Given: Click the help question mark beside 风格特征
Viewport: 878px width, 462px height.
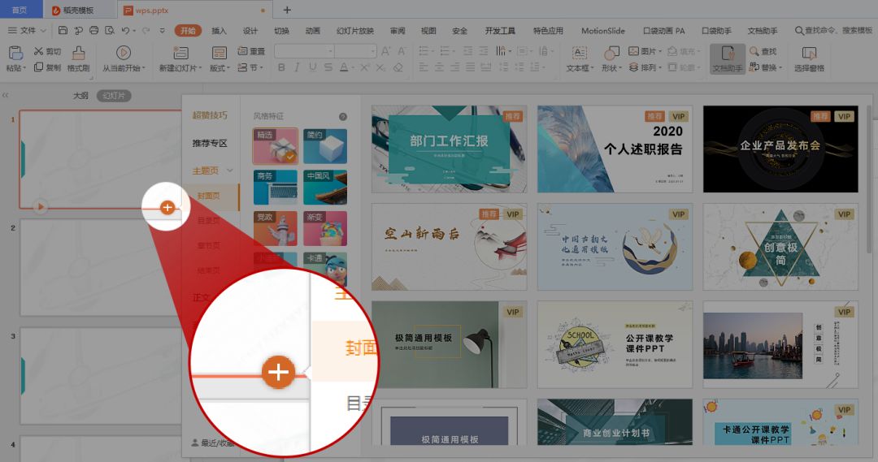Looking at the screenshot, I should pyautogui.click(x=343, y=117).
